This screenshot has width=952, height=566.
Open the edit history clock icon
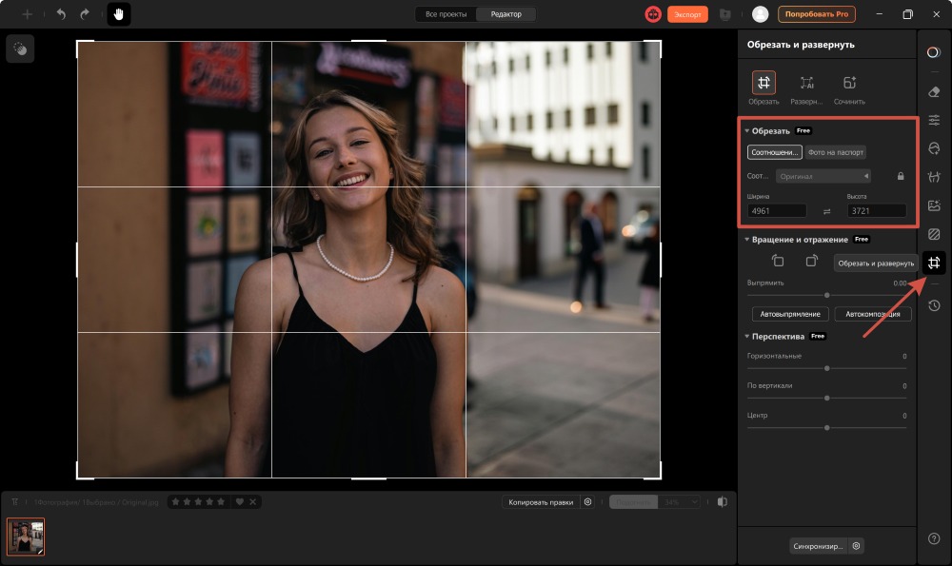pyautogui.click(x=934, y=305)
